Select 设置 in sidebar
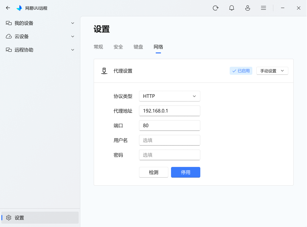 click(x=40, y=218)
